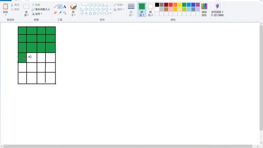Choose the Cloud callout shape
The height and width of the screenshot is (148, 263).
(x=107, y=13)
